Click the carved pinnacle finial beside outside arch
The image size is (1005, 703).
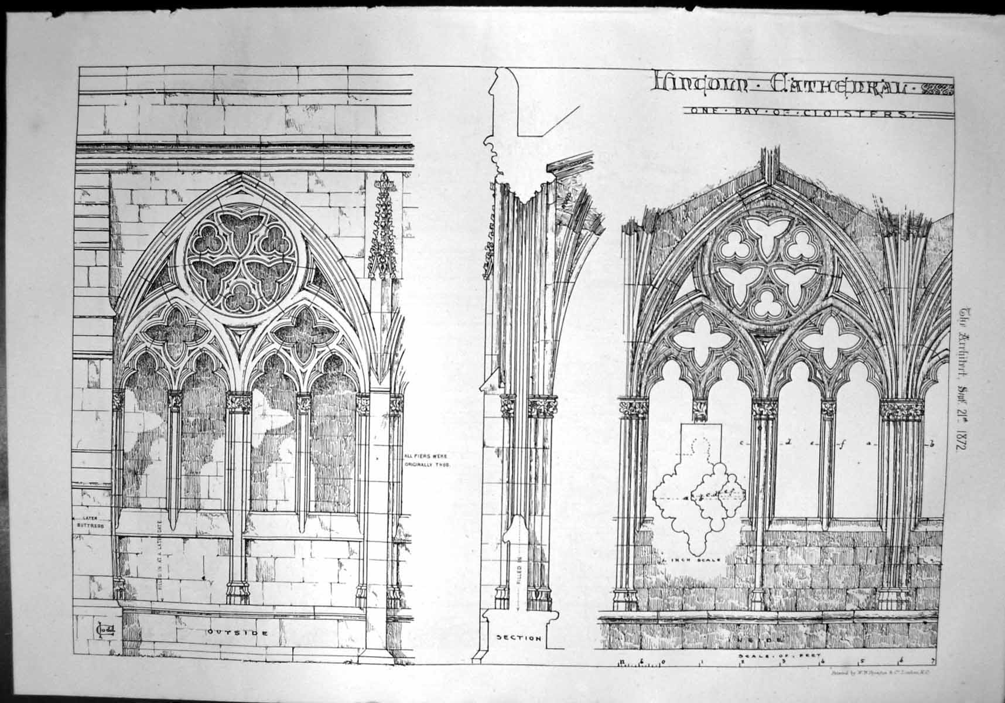click(384, 226)
